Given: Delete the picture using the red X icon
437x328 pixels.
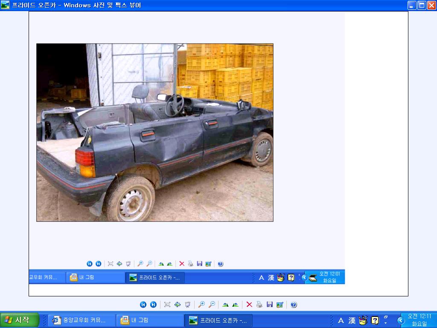Looking at the screenshot, I should tap(249, 305).
